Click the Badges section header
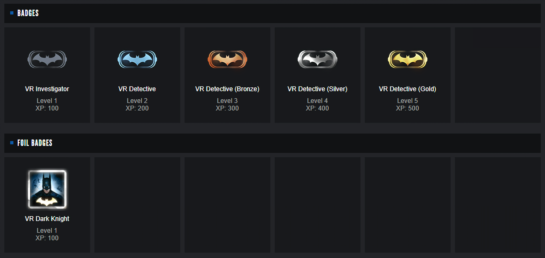 pyautogui.click(x=28, y=13)
